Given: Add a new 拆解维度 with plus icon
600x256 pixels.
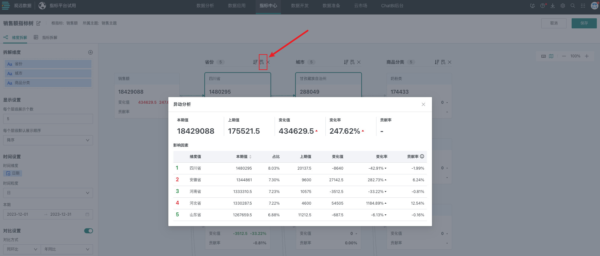Looking at the screenshot, I should (90, 52).
